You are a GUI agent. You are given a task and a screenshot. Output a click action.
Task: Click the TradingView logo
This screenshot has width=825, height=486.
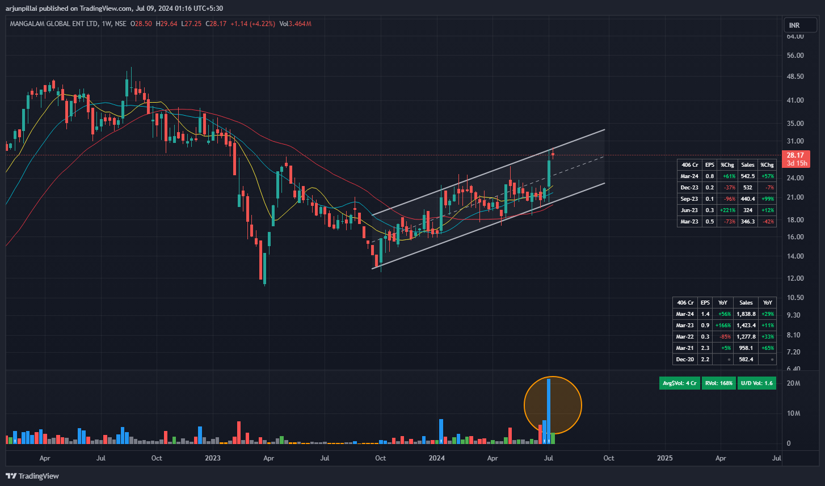pyautogui.click(x=32, y=476)
